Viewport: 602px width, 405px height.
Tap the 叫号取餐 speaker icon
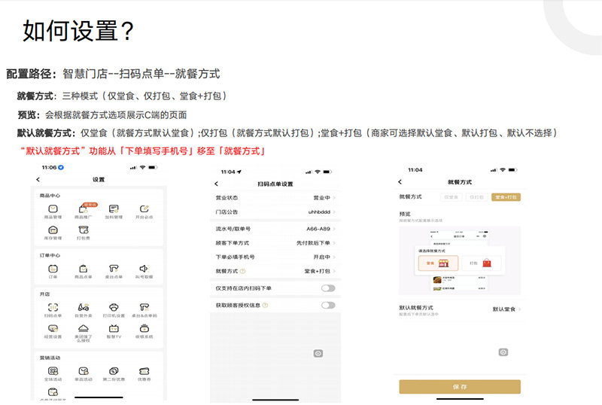144,271
